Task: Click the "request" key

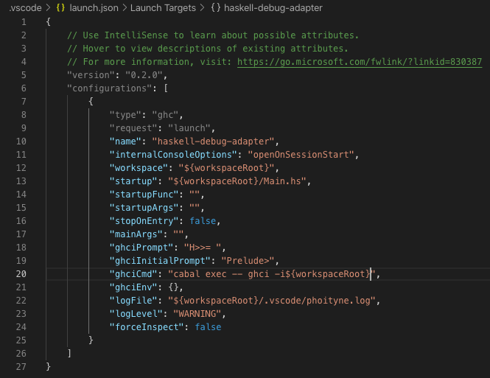Action: 133,128
